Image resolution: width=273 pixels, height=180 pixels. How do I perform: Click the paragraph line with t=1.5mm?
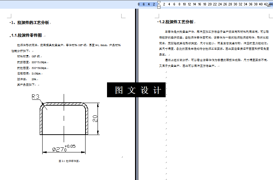69,45
